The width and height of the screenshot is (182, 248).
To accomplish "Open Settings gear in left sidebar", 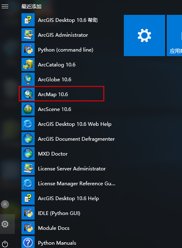I will click(x=5, y=224).
